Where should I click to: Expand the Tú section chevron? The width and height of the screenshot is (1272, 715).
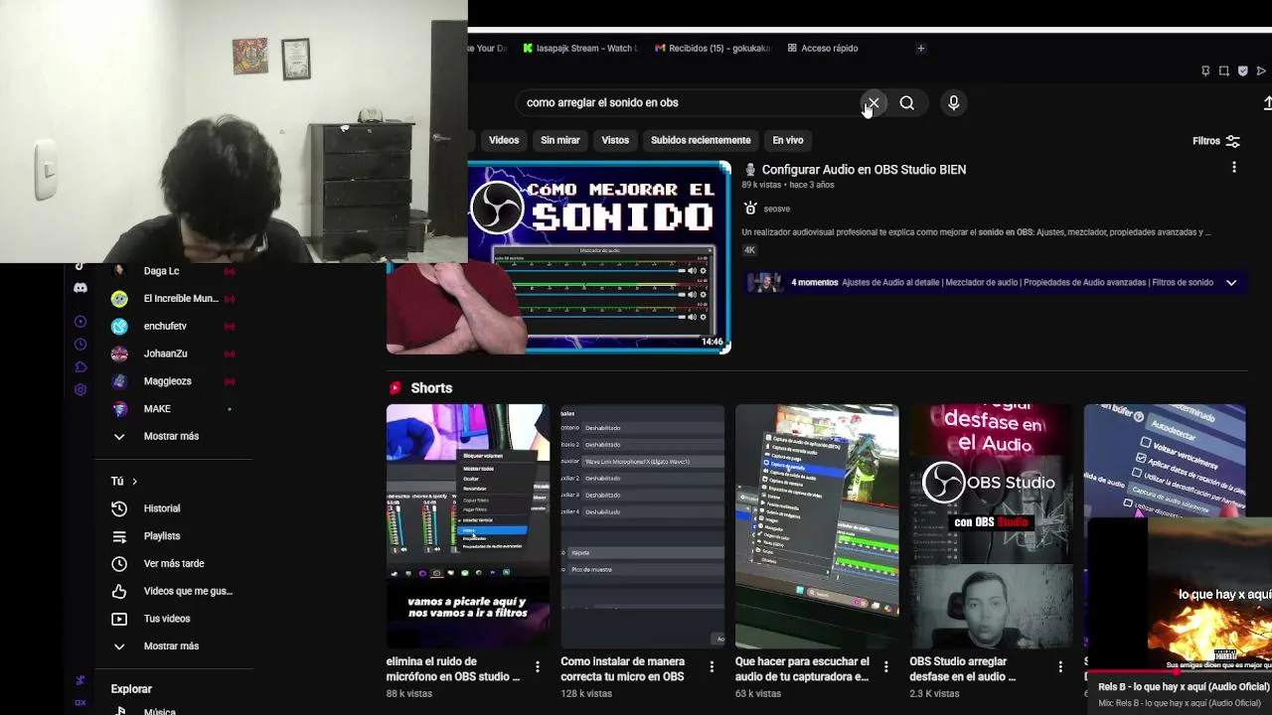(x=134, y=482)
